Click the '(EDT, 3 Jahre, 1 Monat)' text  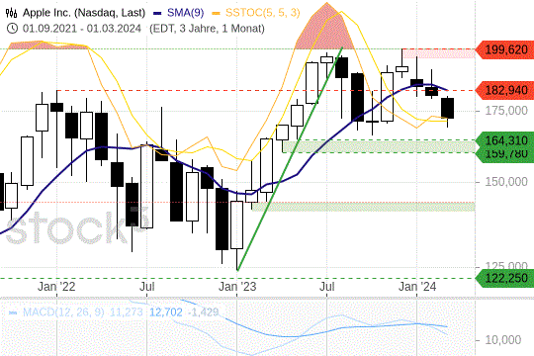tap(207, 29)
